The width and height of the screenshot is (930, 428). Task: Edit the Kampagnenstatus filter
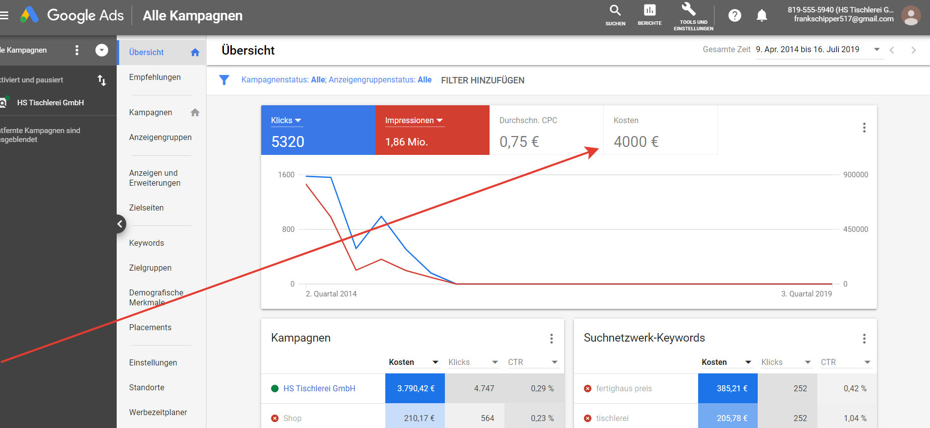[284, 80]
